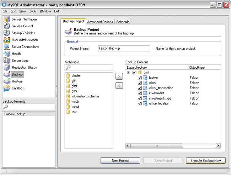Toggle the client_transaction table checkbox
The width and height of the screenshot is (231, 175).
coord(140,88)
